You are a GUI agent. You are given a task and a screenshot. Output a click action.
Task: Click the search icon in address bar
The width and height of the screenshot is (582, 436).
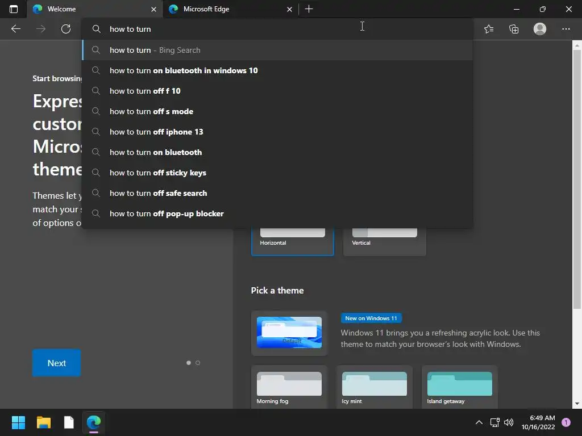[x=96, y=29]
